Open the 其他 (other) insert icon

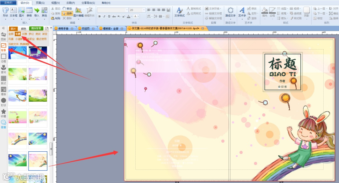pyautogui.click(x=44, y=12)
